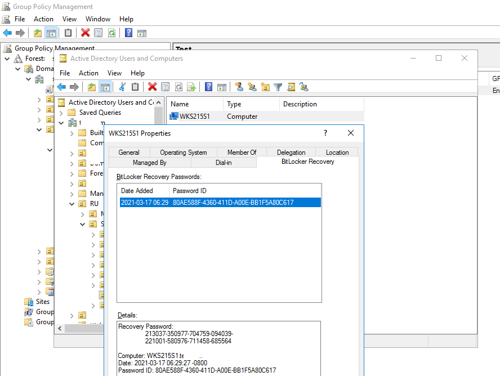
Task: Click the blue Help icon in Group Policy Management toolbar
Action: point(128,33)
